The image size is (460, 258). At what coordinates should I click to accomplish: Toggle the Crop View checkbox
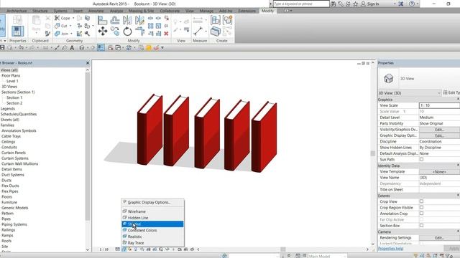coord(421,201)
